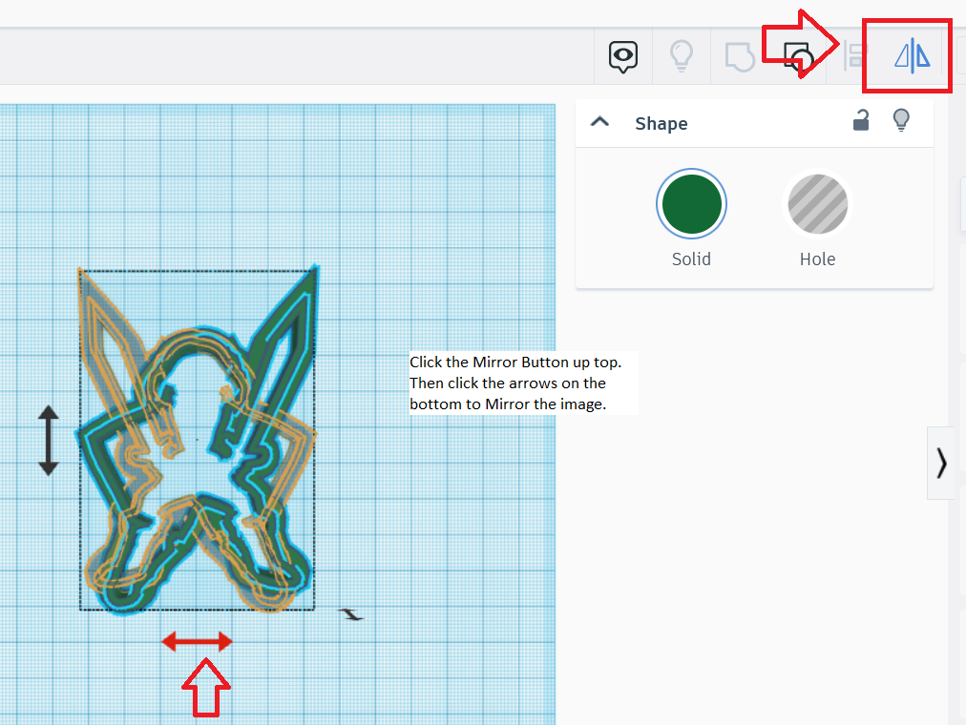Image resolution: width=966 pixels, height=725 pixels.
Task: Select the Mirror tool in the toolbar
Action: 907,56
